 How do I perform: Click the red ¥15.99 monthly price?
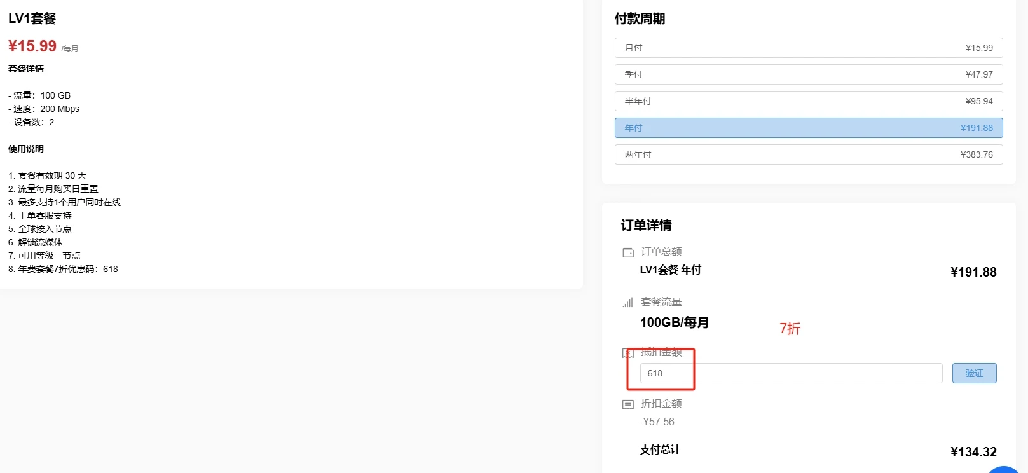click(x=32, y=46)
